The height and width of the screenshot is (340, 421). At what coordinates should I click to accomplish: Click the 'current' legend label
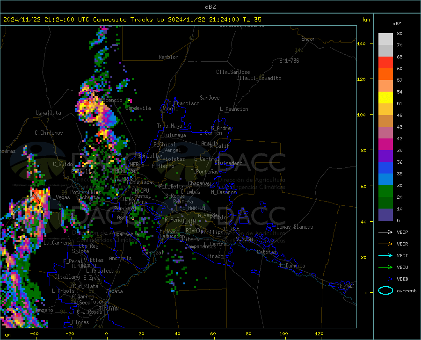tap(406, 290)
